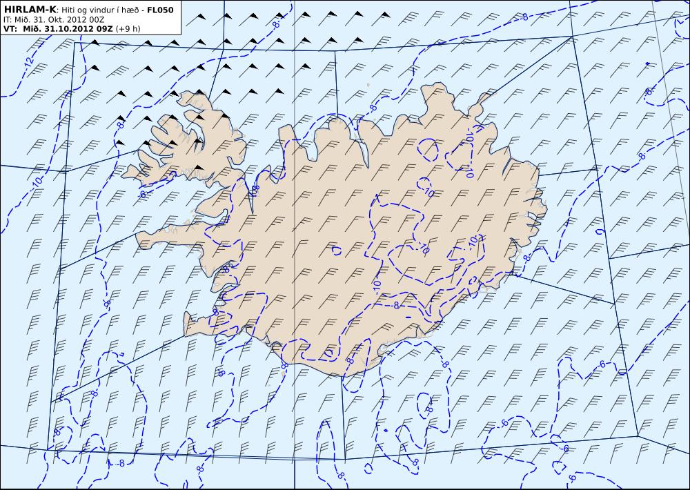The width and height of the screenshot is (690, 490).
Task: Click the HIRLAM-K model title
Action: point(30,9)
